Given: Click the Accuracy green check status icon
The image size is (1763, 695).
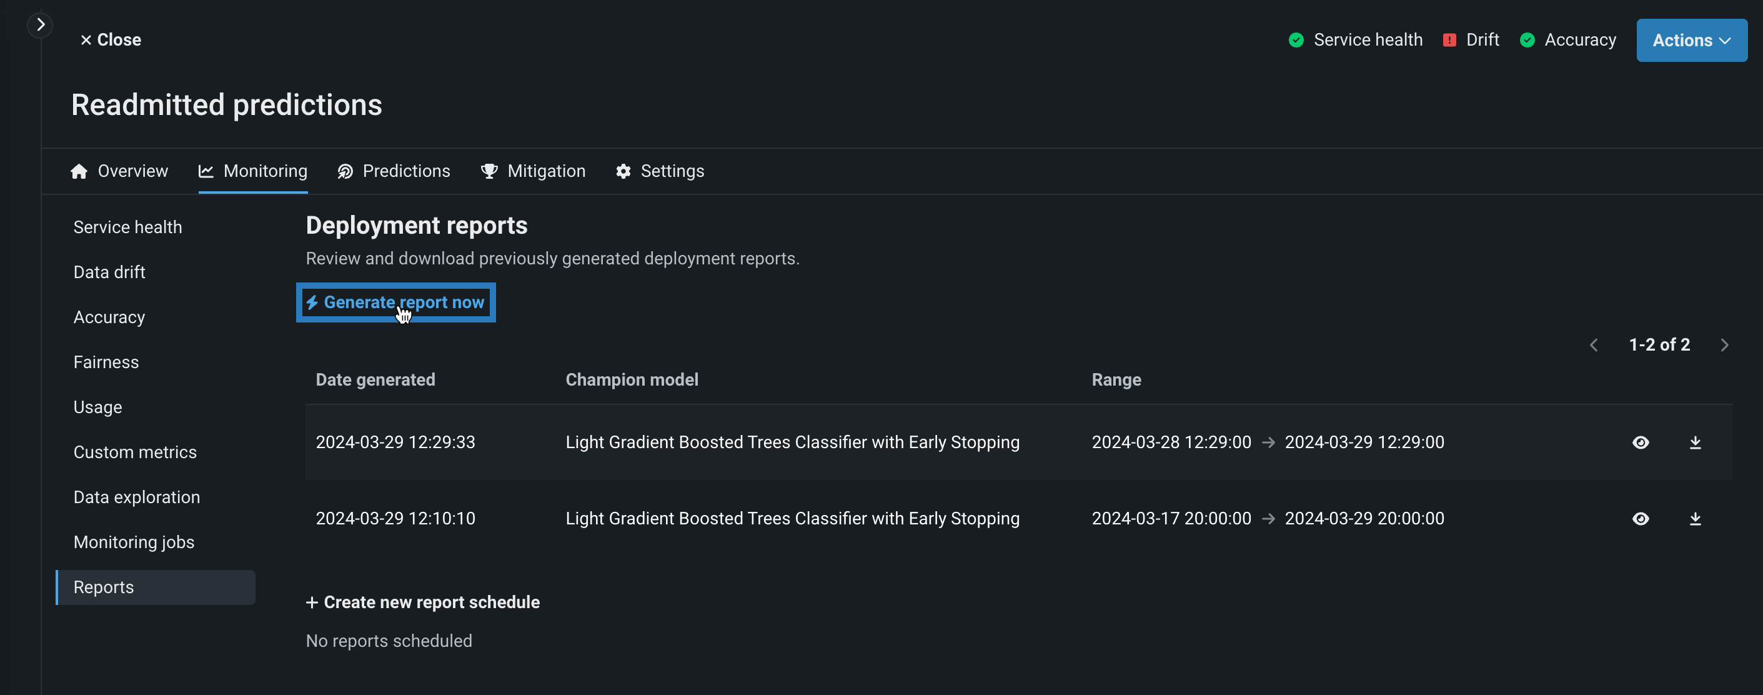Looking at the screenshot, I should pyautogui.click(x=1527, y=41).
